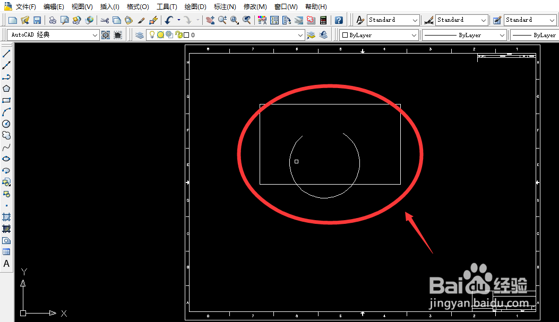This screenshot has height=322, width=559.
Task: Undo the last action
Action: (169, 20)
